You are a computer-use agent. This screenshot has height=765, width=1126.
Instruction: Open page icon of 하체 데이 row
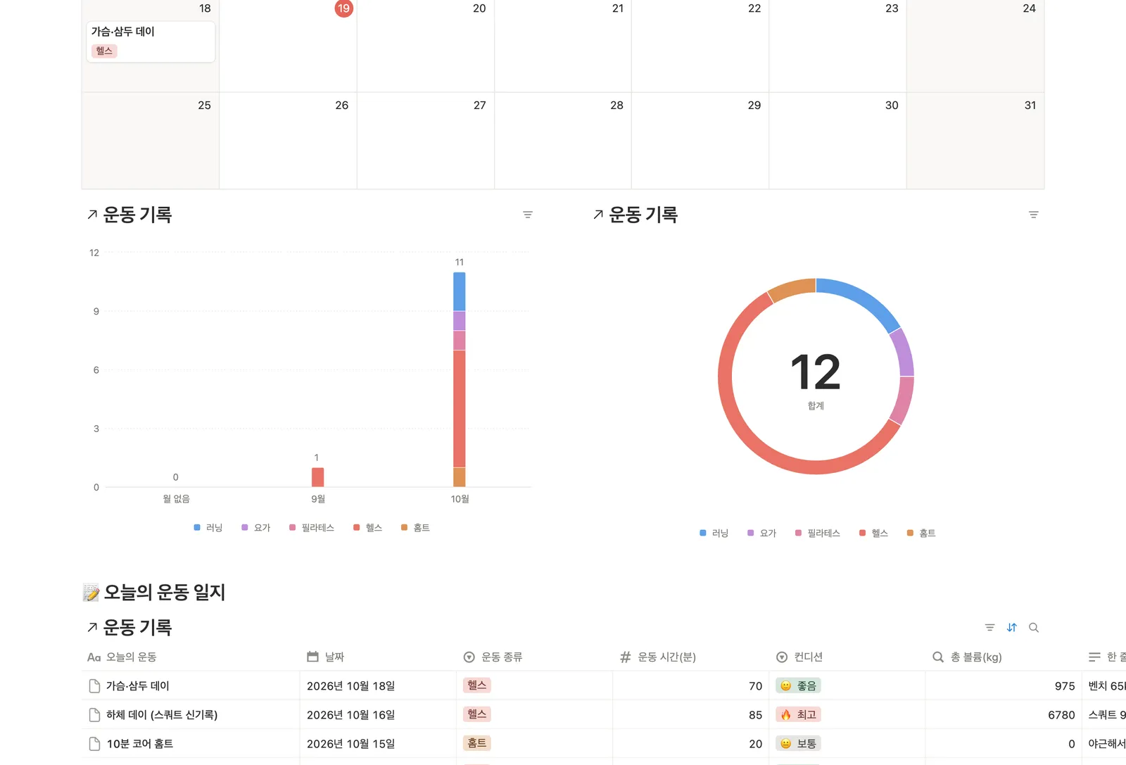(94, 715)
